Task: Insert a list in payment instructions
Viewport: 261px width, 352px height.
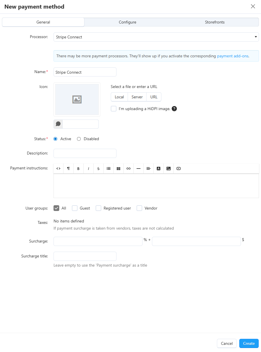Action: (108, 169)
